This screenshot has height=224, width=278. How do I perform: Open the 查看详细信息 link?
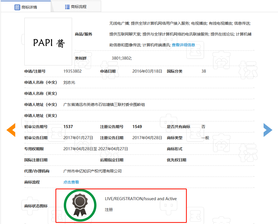pos(183,45)
